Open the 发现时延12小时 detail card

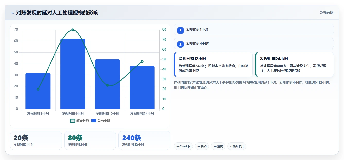[213, 65]
